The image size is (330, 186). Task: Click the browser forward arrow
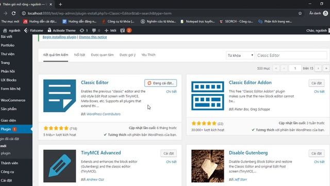tap(6, 13)
